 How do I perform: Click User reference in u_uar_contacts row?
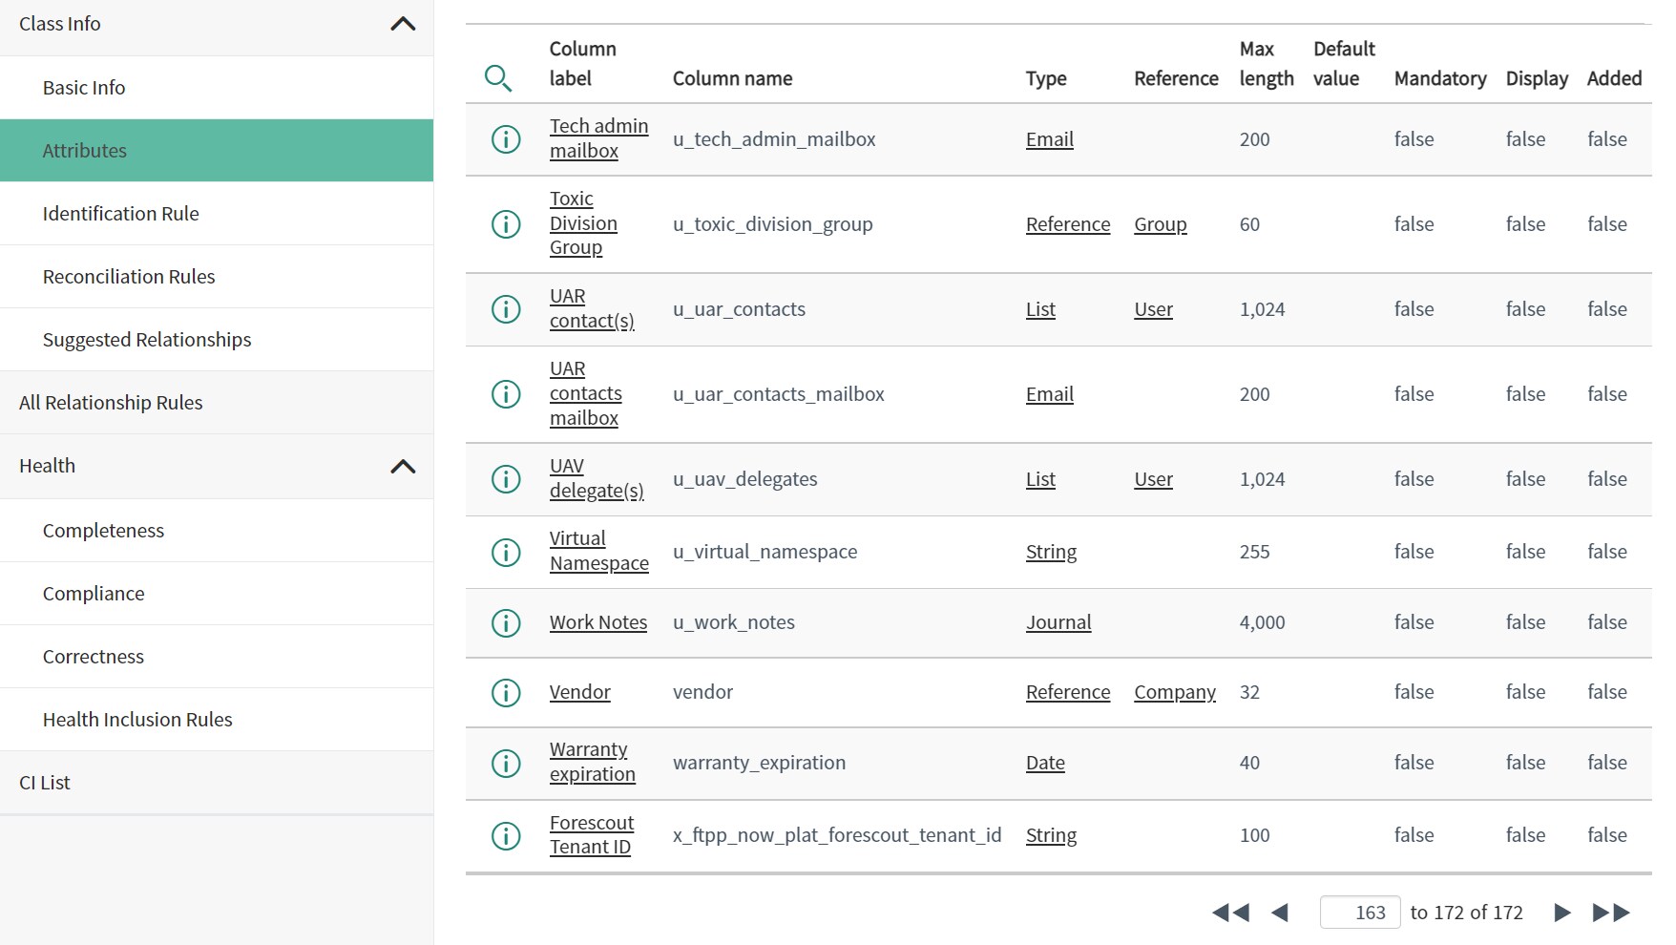pyautogui.click(x=1153, y=309)
